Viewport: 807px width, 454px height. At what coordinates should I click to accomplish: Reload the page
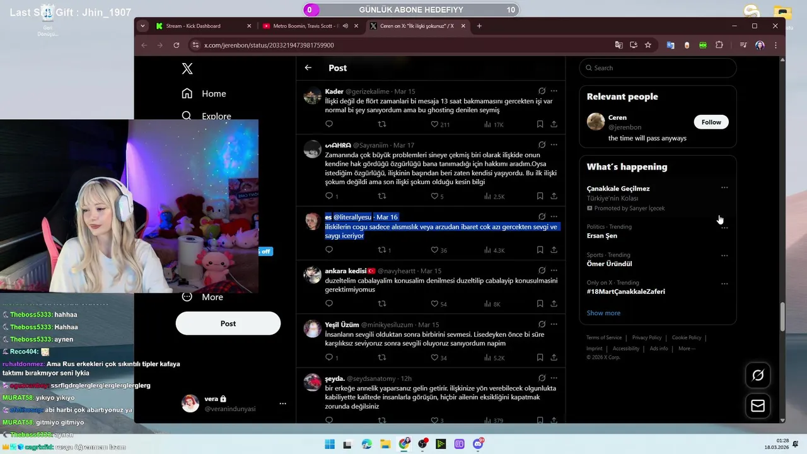tap(176, 45)
